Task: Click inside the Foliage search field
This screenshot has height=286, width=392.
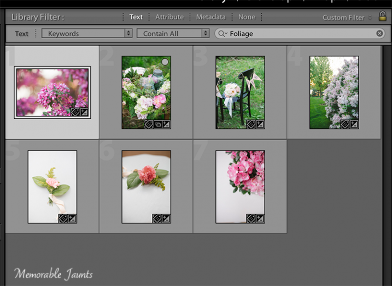Action: 301,33
